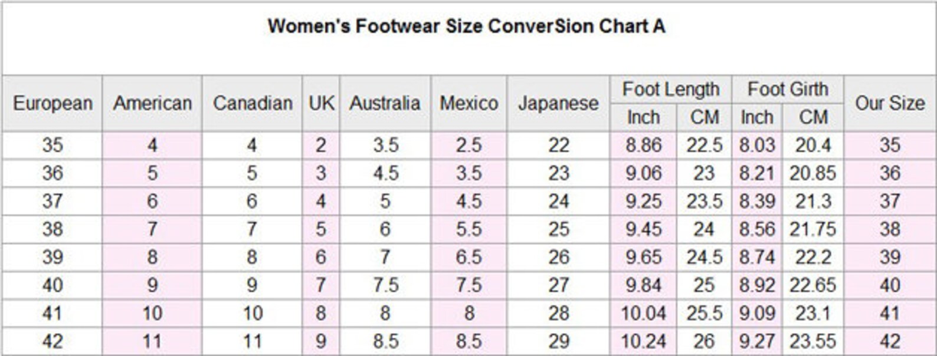This screenshot has height=356, width=937.
Task: Select the Canadian column header
Action: tap(252, 103)
